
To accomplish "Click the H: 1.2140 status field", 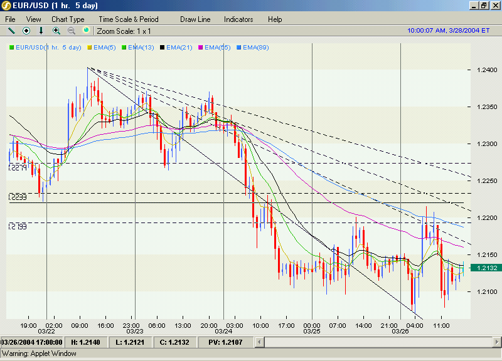I will tap(85, 342).
